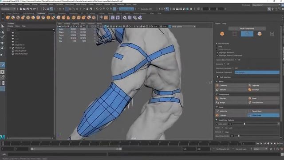Click the Connect tool button
284x160 pixels.
[231, 116]
